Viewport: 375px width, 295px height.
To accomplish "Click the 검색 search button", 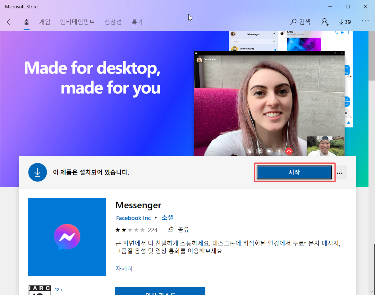I will tap(300, 22).
